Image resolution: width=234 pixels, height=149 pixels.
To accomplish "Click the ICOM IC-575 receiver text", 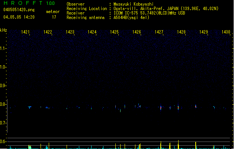I will pos(149,13).
